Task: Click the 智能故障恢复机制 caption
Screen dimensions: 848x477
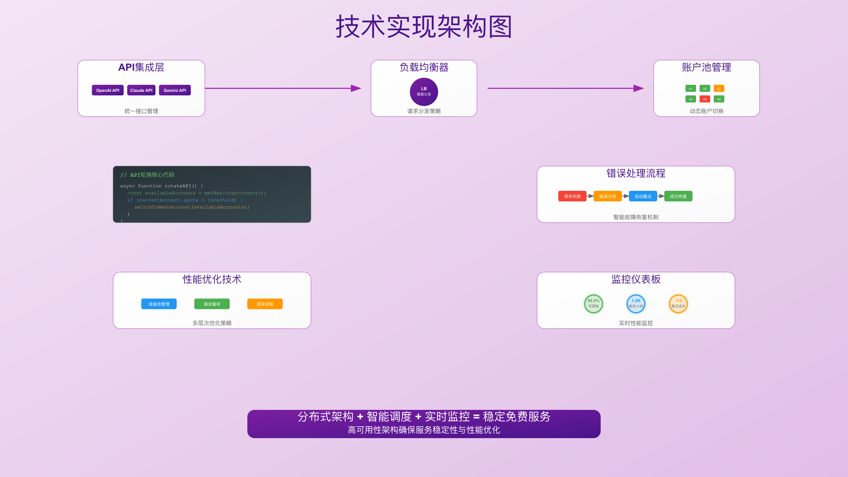Action: 636,217
